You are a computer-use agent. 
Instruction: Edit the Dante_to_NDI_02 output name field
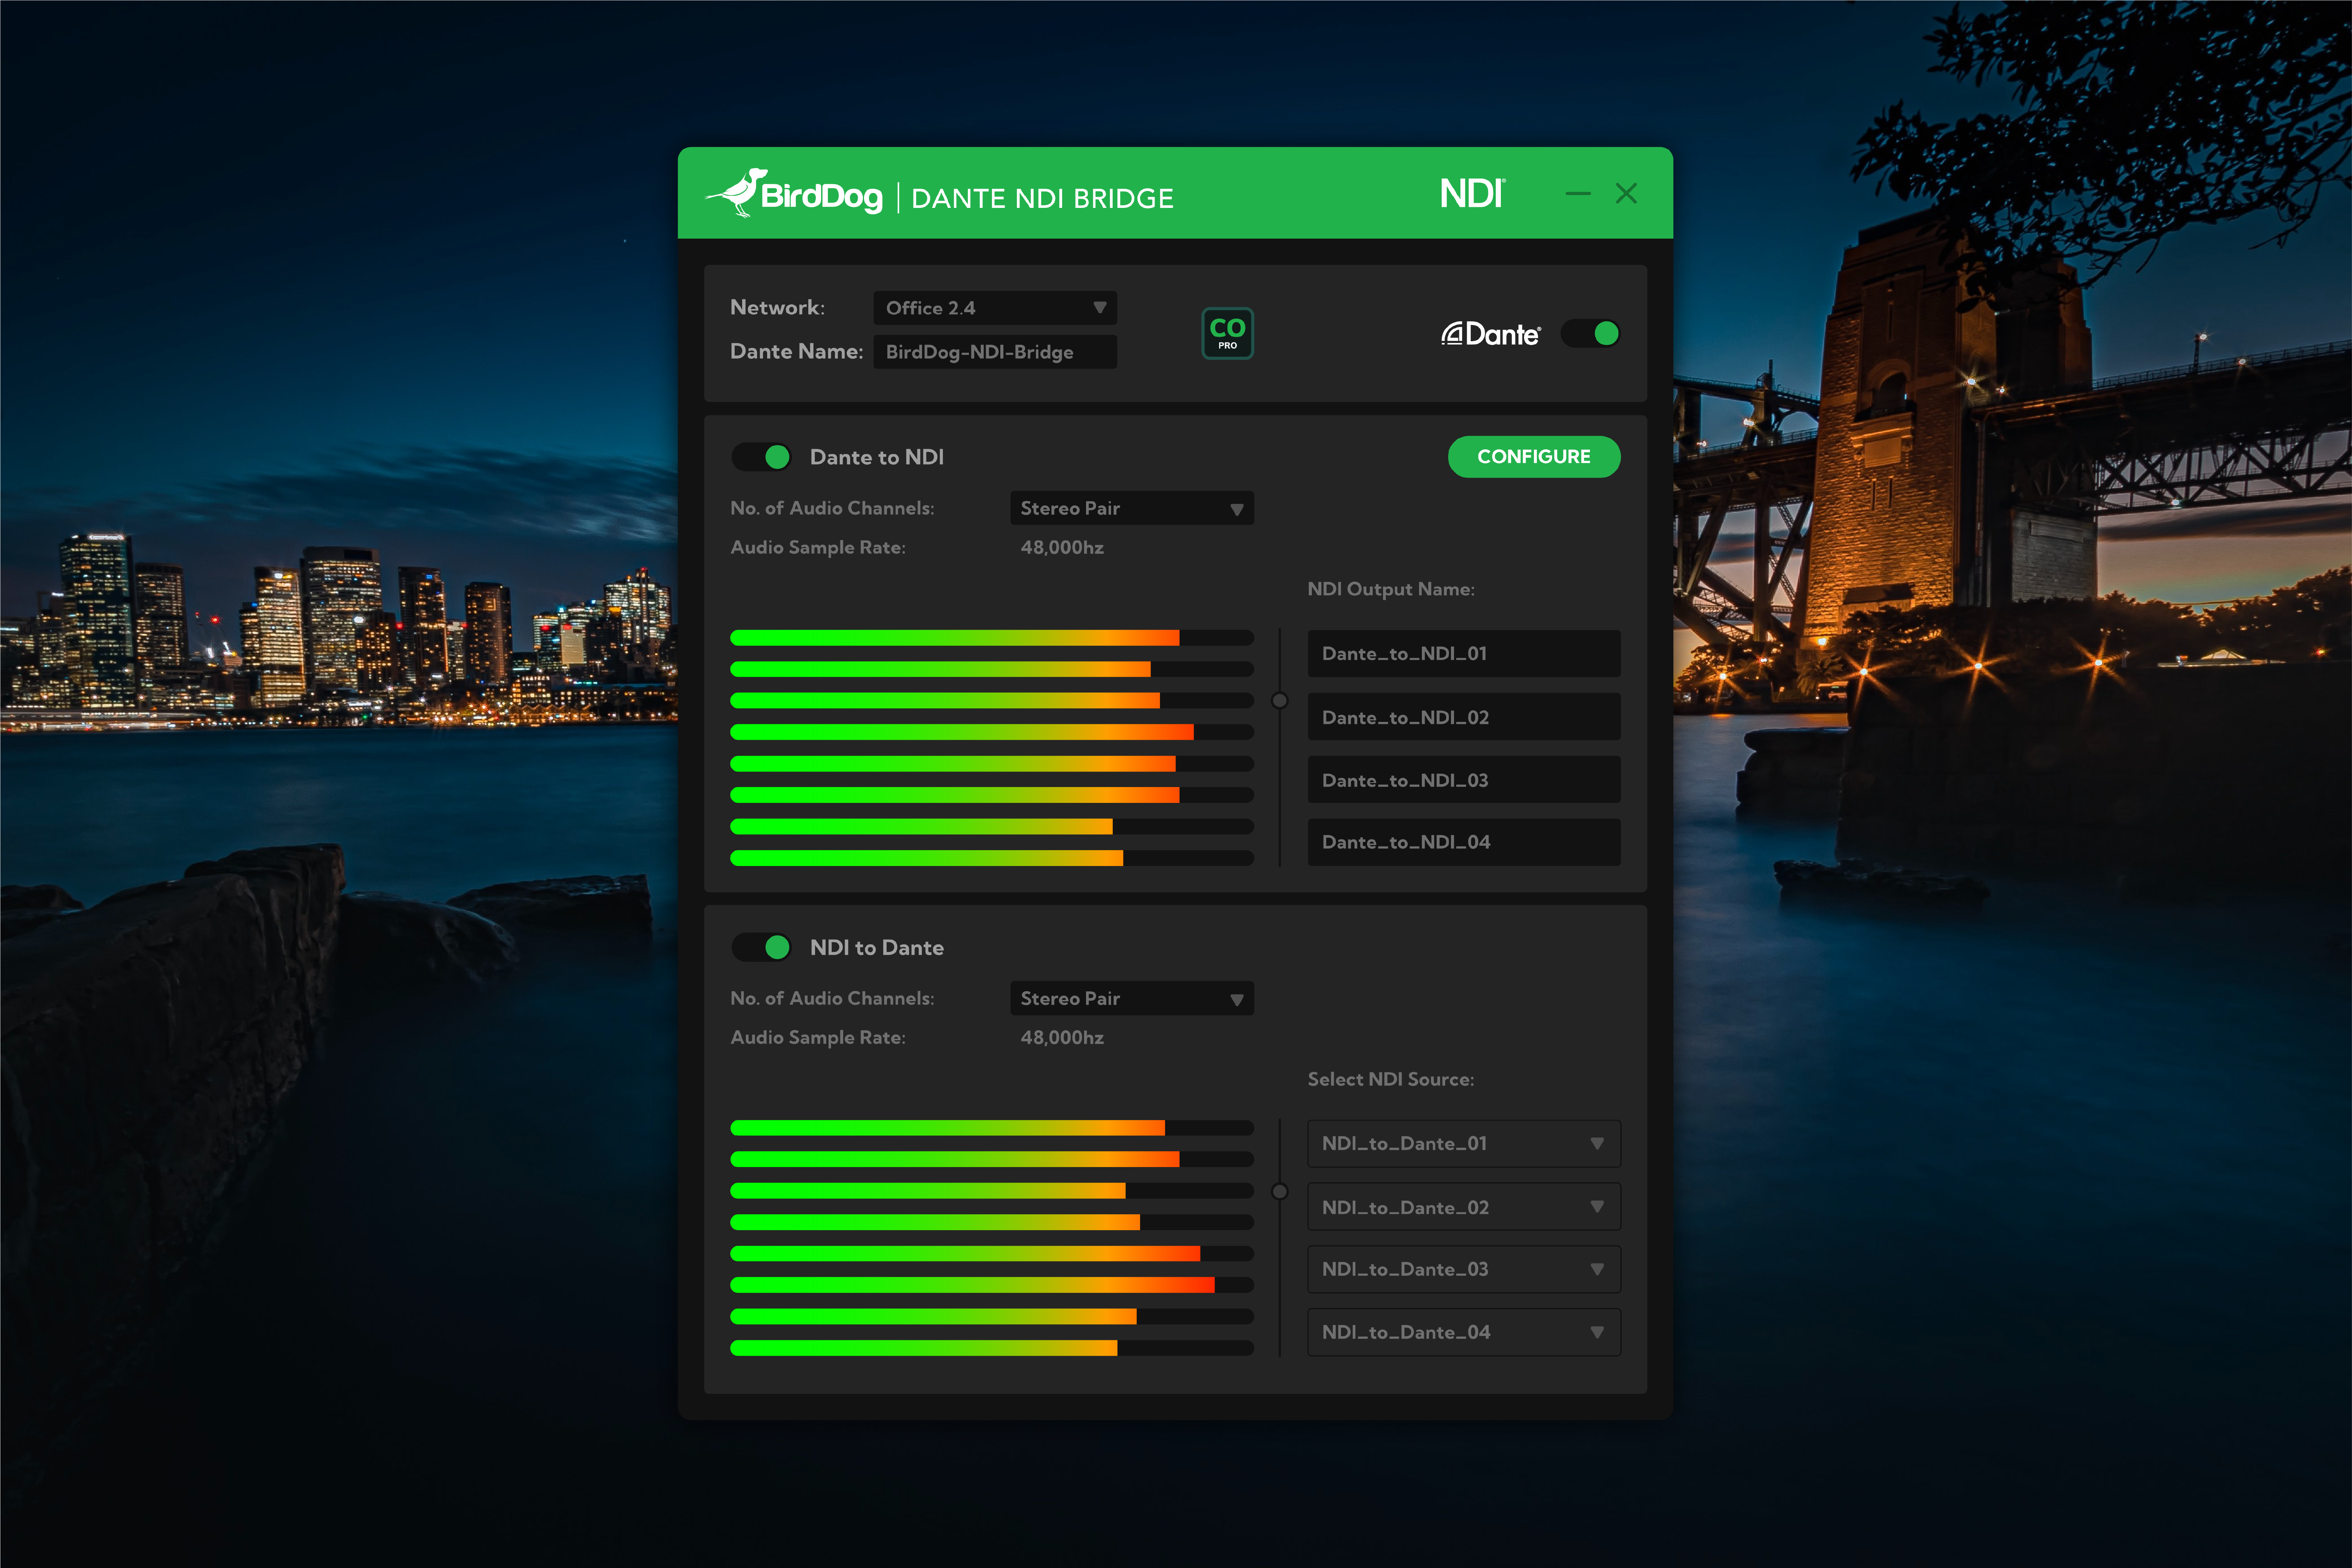(1464, 717)
